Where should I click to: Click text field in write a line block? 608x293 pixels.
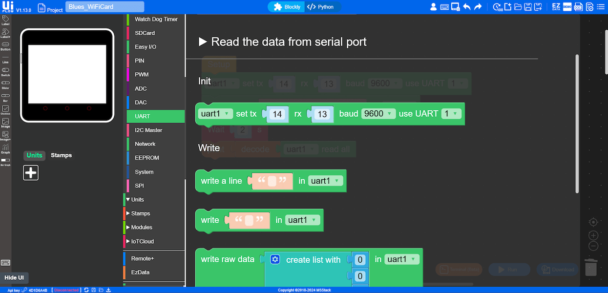click(272, 181)
